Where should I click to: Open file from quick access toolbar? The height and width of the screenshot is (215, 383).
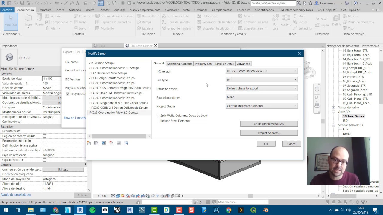tap(16, 3)
